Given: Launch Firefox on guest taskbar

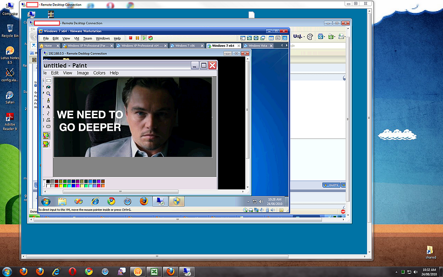Looking at the screenshot, I should pos(144,201).
